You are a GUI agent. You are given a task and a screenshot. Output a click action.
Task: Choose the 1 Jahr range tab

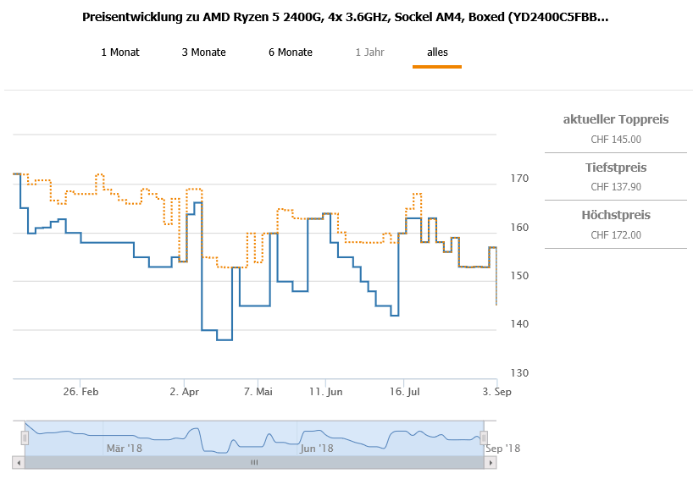[369, 52]
